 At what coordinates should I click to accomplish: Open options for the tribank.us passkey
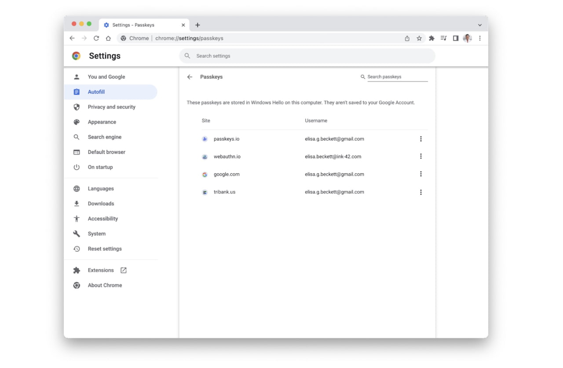(421, 192)
